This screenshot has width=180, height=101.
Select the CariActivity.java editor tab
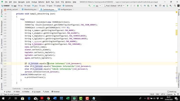[48, 9]
